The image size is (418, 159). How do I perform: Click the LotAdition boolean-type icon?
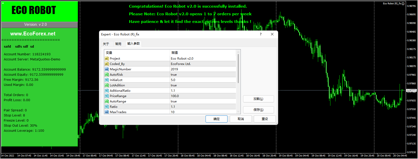(107, 85)
